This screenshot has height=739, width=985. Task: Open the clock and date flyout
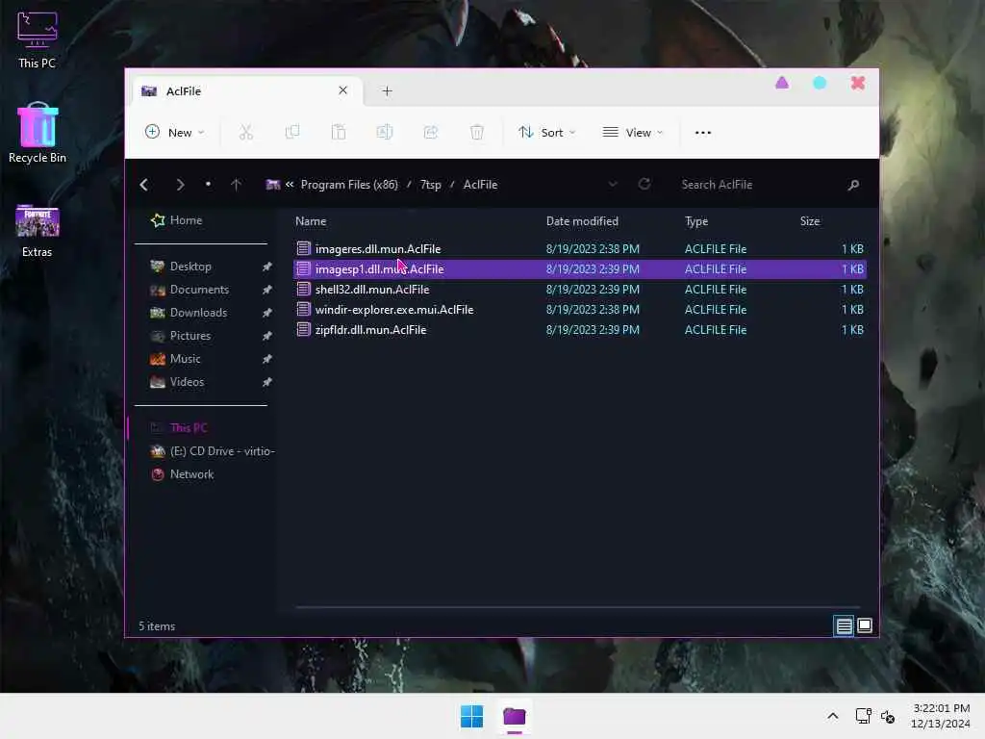pos(941,716)
